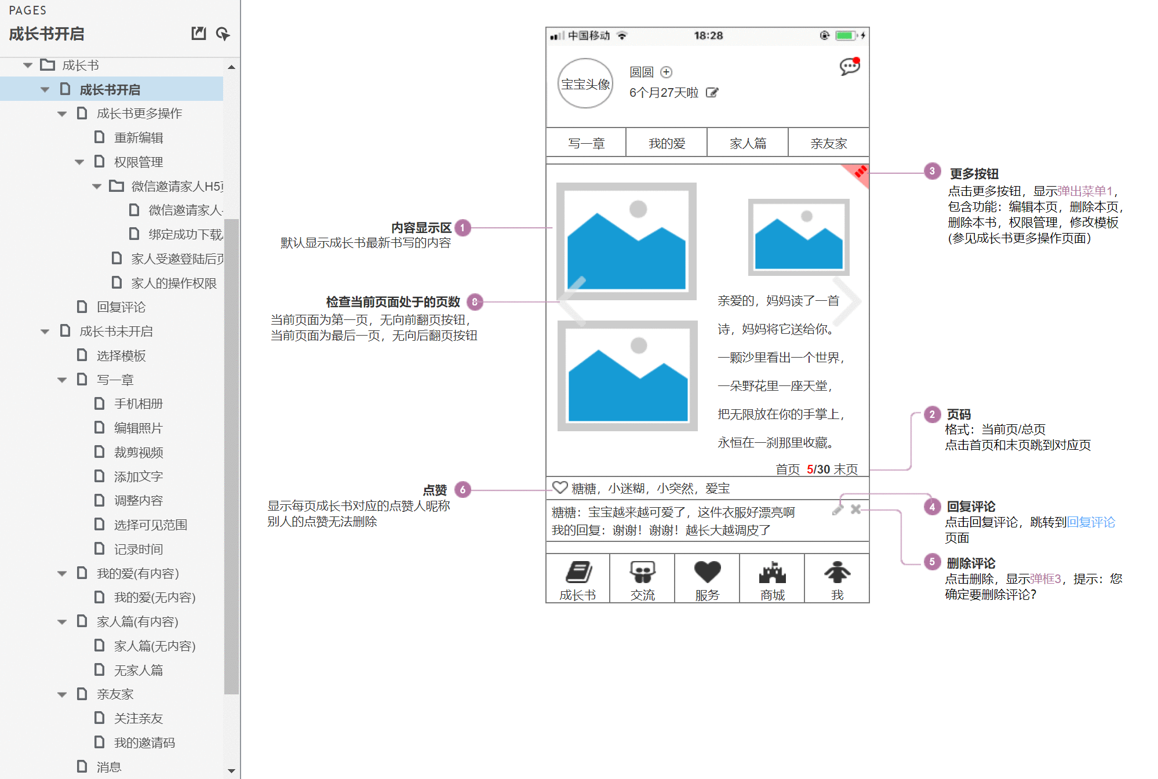Open the blue 回复评论 link
The image size is (1158, 779).
1091,522
